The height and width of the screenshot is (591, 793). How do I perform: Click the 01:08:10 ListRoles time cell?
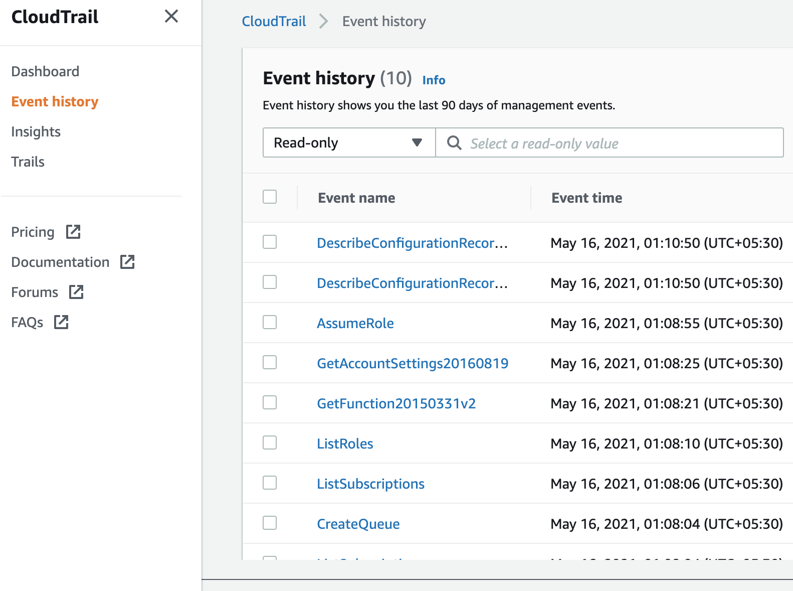click(667, 444)
